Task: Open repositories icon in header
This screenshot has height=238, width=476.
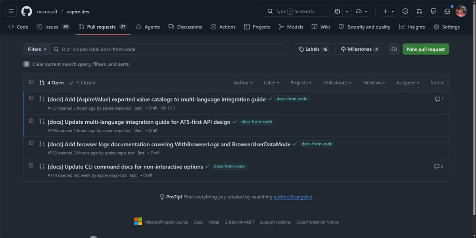Action: [x=434, y=11]
